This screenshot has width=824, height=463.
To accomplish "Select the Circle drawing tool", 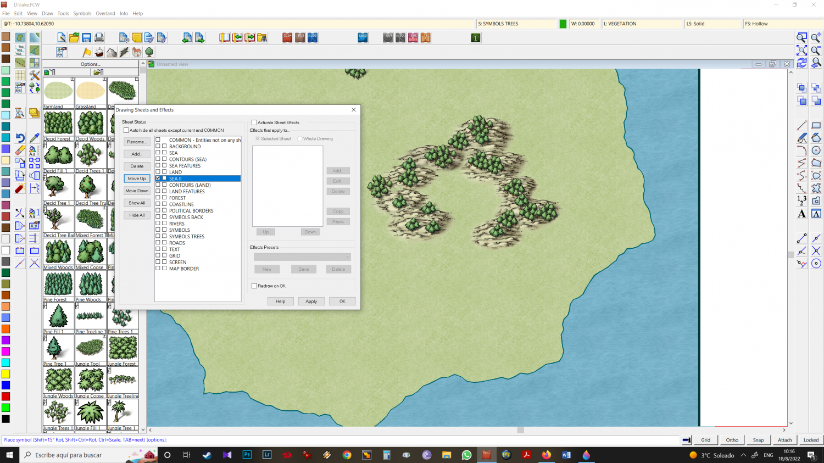I will pyautogui.click(x=816, y=150).
